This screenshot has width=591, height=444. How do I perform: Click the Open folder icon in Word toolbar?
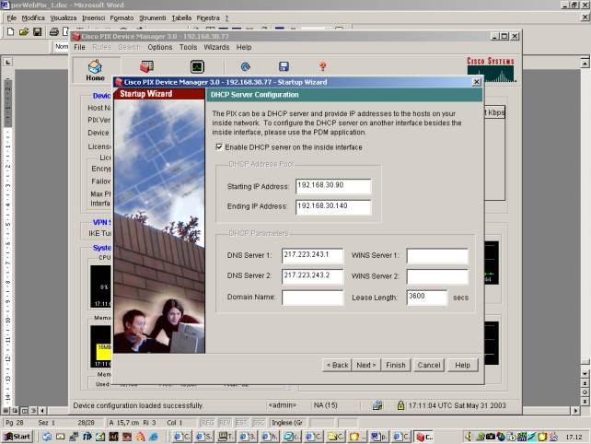24,31
